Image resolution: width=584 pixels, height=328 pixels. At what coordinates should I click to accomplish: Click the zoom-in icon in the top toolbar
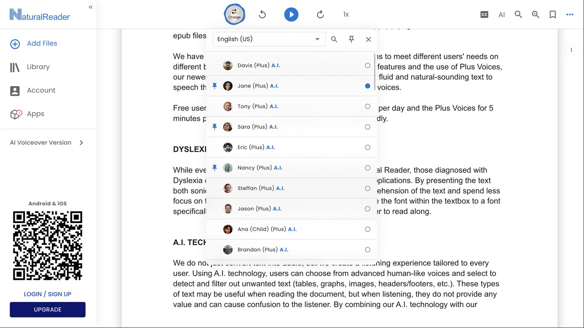coord(535,14)
